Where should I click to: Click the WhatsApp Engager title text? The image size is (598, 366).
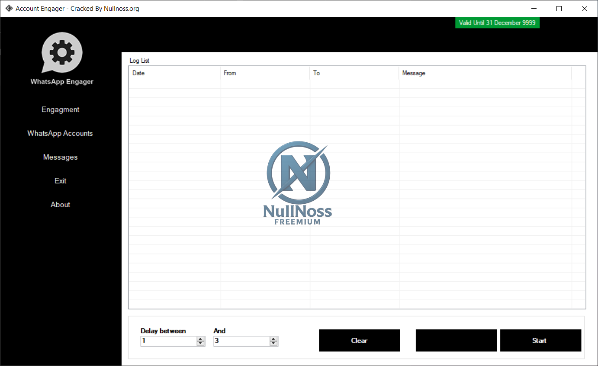click(62, 81)
